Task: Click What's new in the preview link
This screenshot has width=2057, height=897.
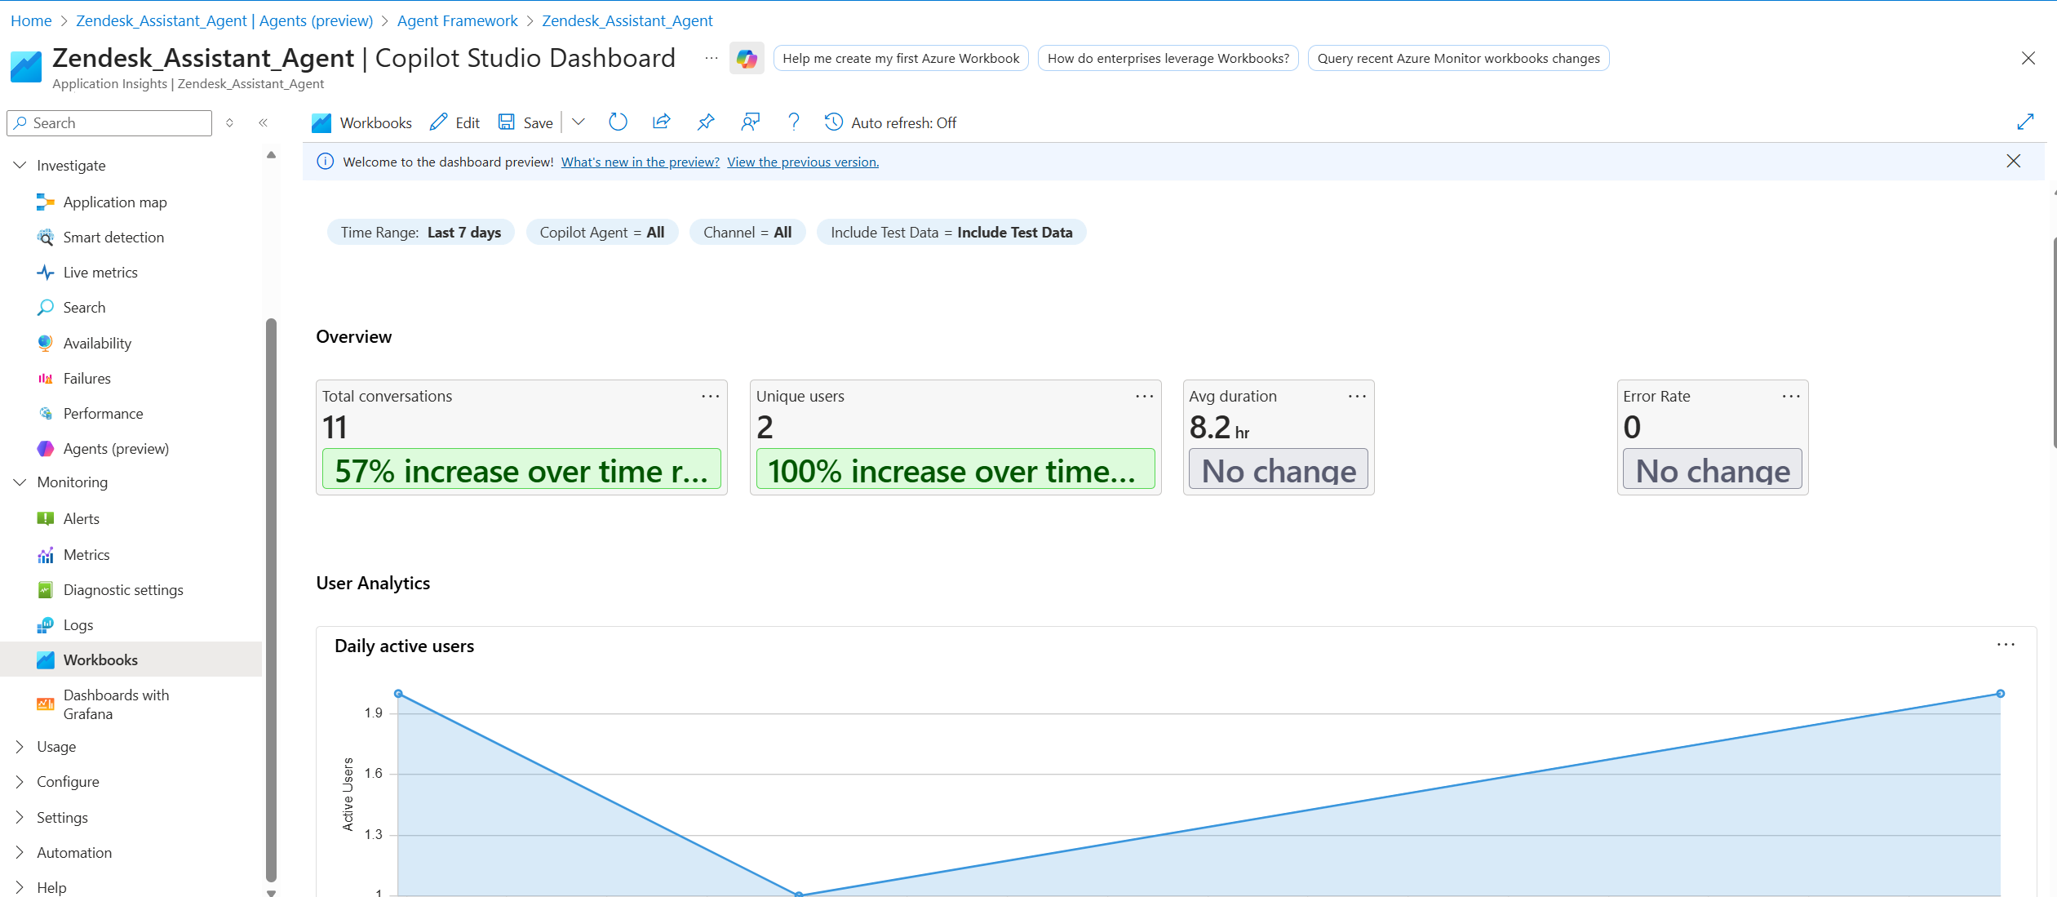Action: coord(640,162)
